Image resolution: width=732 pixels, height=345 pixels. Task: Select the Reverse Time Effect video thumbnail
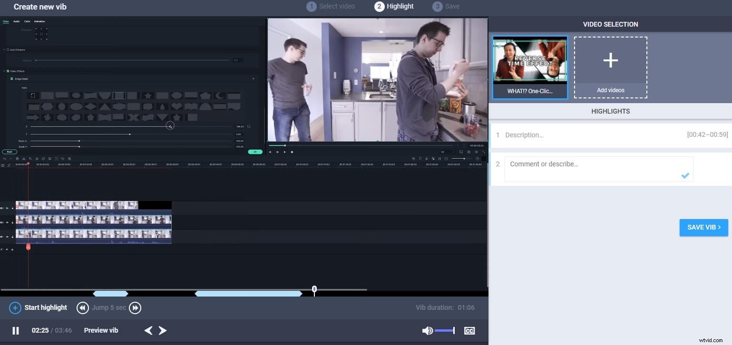(x=530, y=67)
